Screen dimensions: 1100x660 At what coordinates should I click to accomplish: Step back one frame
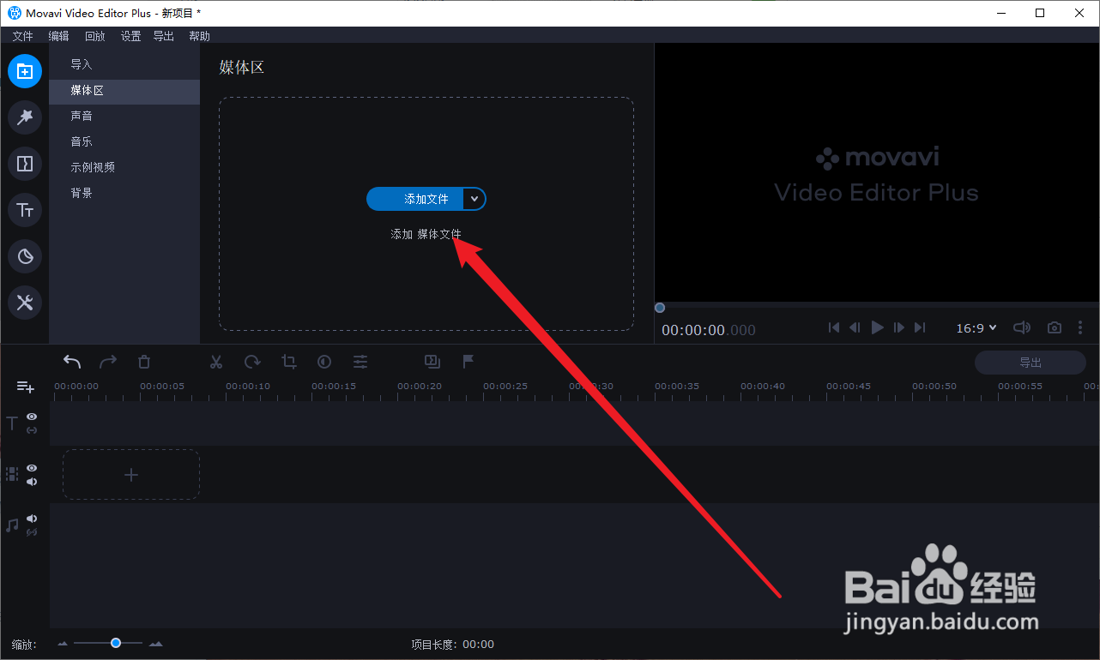[855, 327]
